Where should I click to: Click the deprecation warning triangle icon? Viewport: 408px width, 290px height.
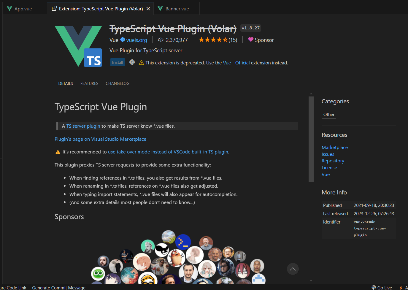tap(141, 62)
